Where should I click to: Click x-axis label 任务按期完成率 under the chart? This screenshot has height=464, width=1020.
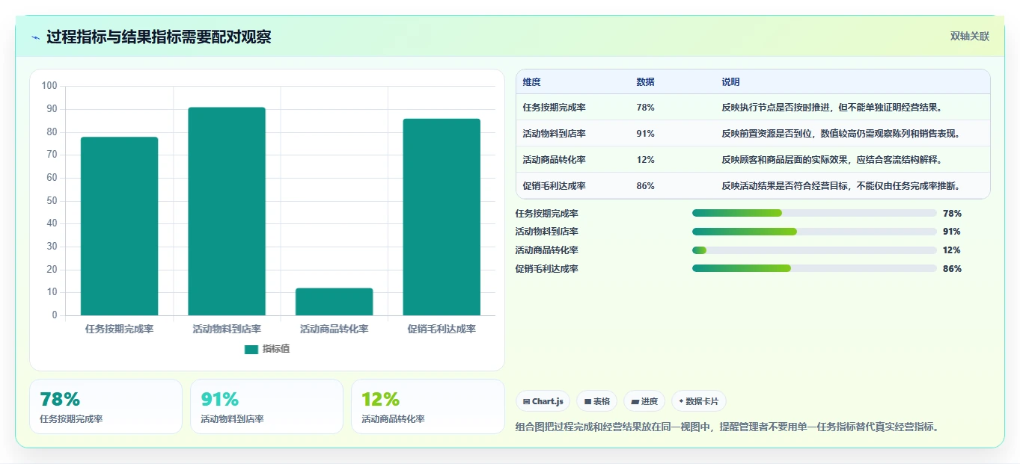coord(120,329)
